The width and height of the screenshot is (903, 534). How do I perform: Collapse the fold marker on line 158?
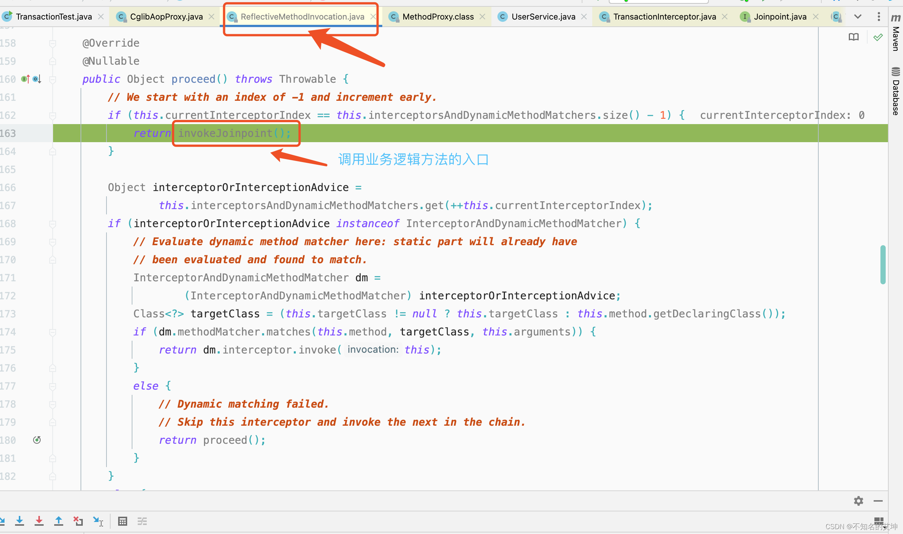click(53, 44)
